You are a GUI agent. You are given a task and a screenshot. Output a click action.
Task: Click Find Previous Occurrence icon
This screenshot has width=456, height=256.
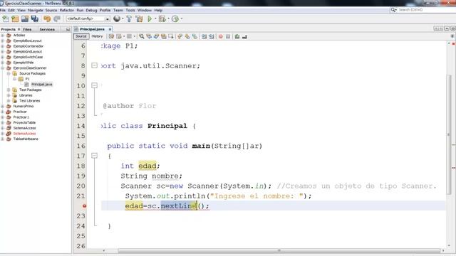click(x=149, y=36)
